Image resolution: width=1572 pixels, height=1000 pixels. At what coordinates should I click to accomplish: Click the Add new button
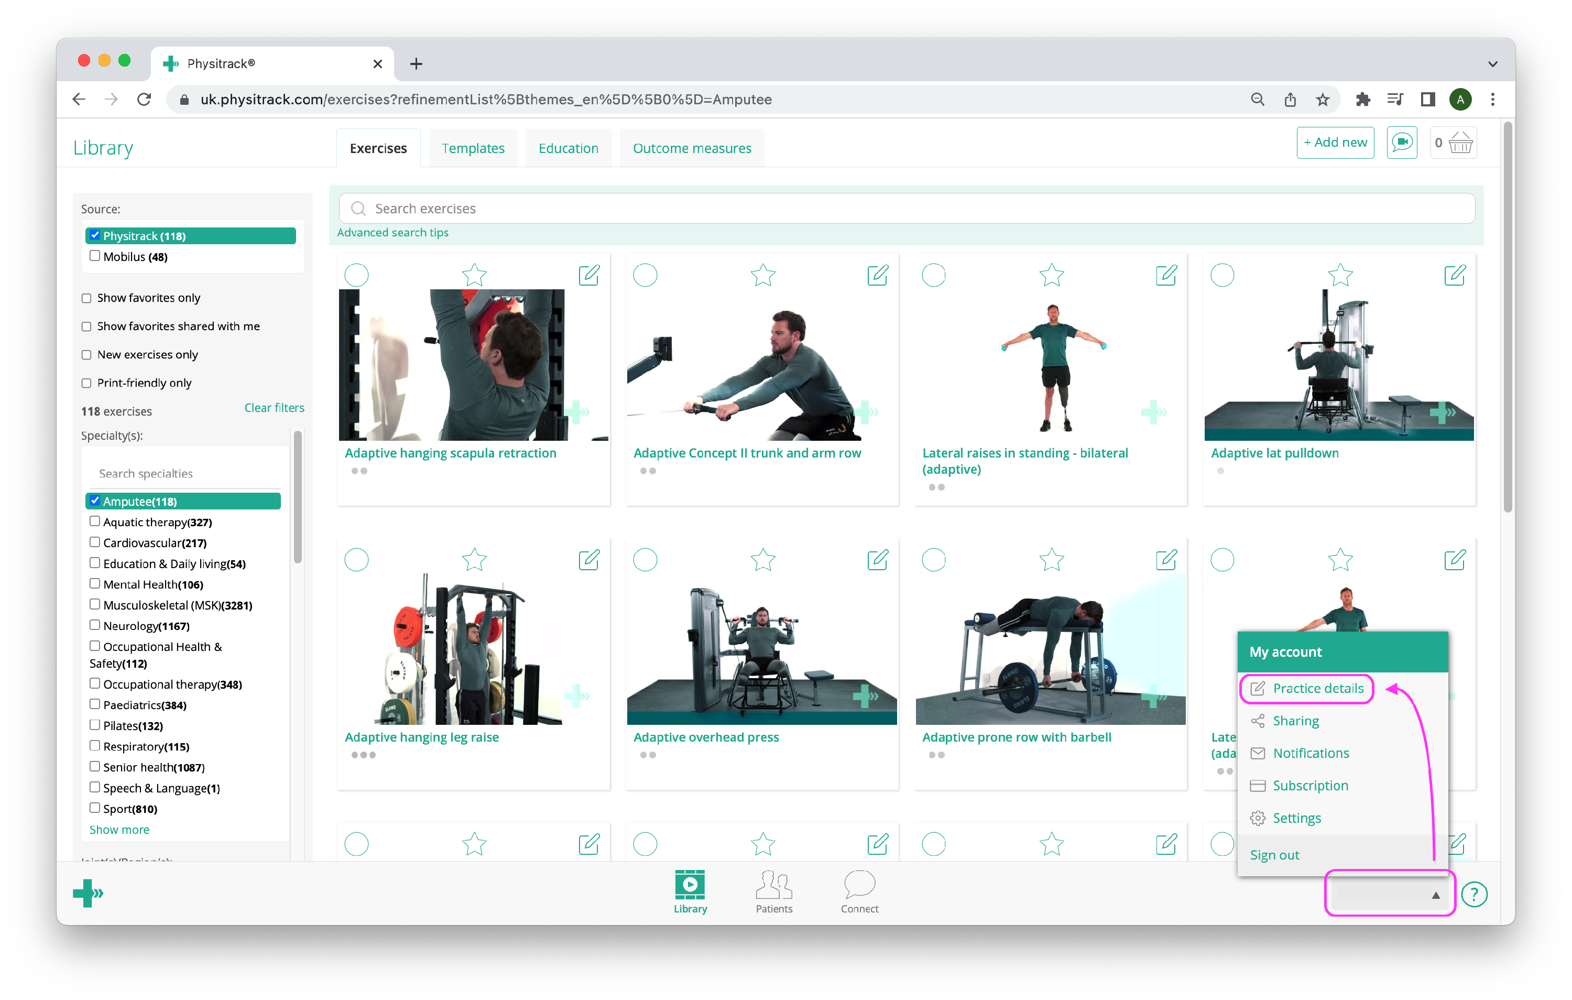[1335, 143]
